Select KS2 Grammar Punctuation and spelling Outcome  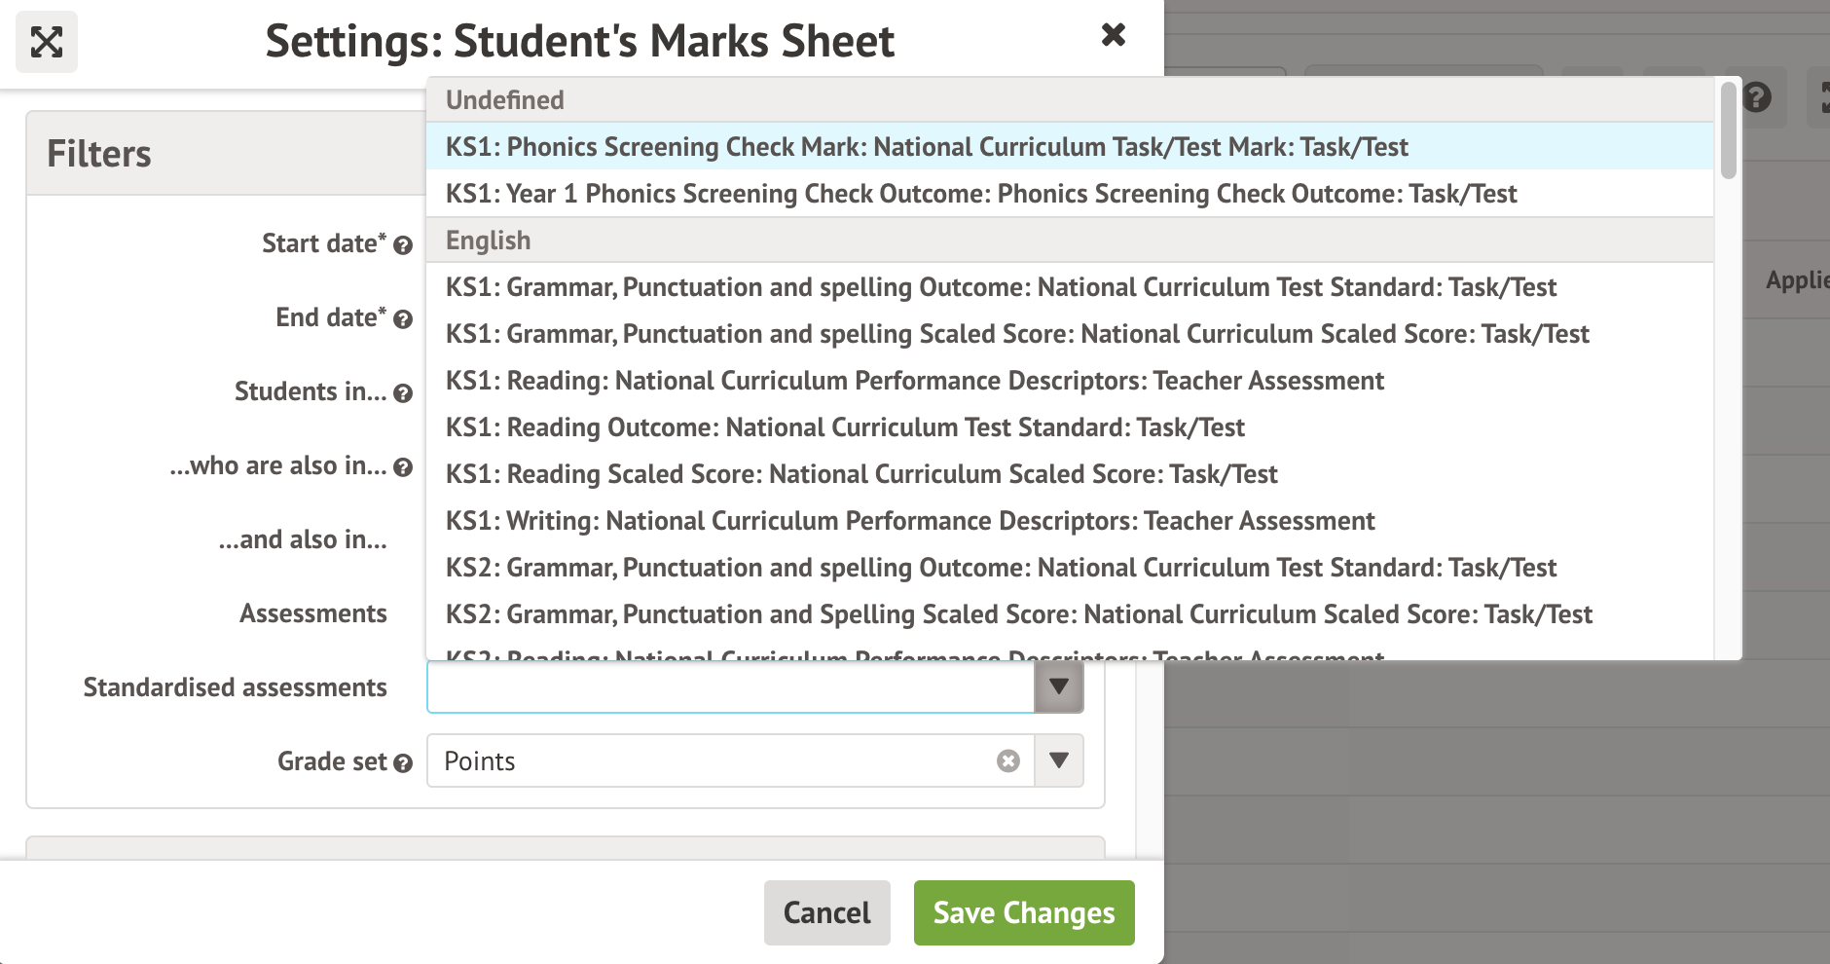point(1001,568)
